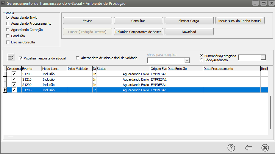Click the Evento column header
The height and width of the screenshot is (154, 275).
31,69
